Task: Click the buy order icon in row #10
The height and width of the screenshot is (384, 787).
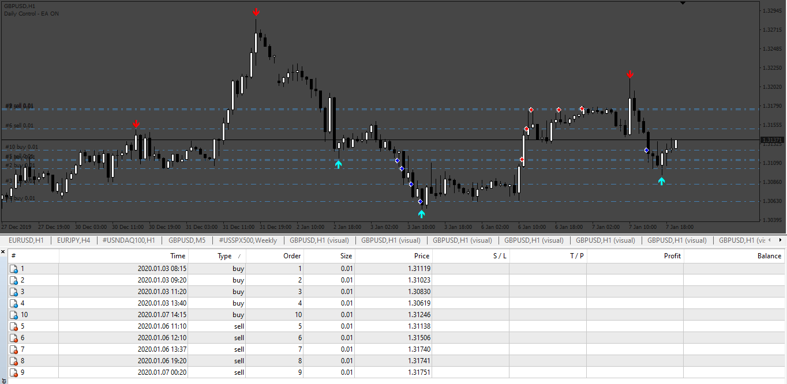Action: [x=13, y=315]
